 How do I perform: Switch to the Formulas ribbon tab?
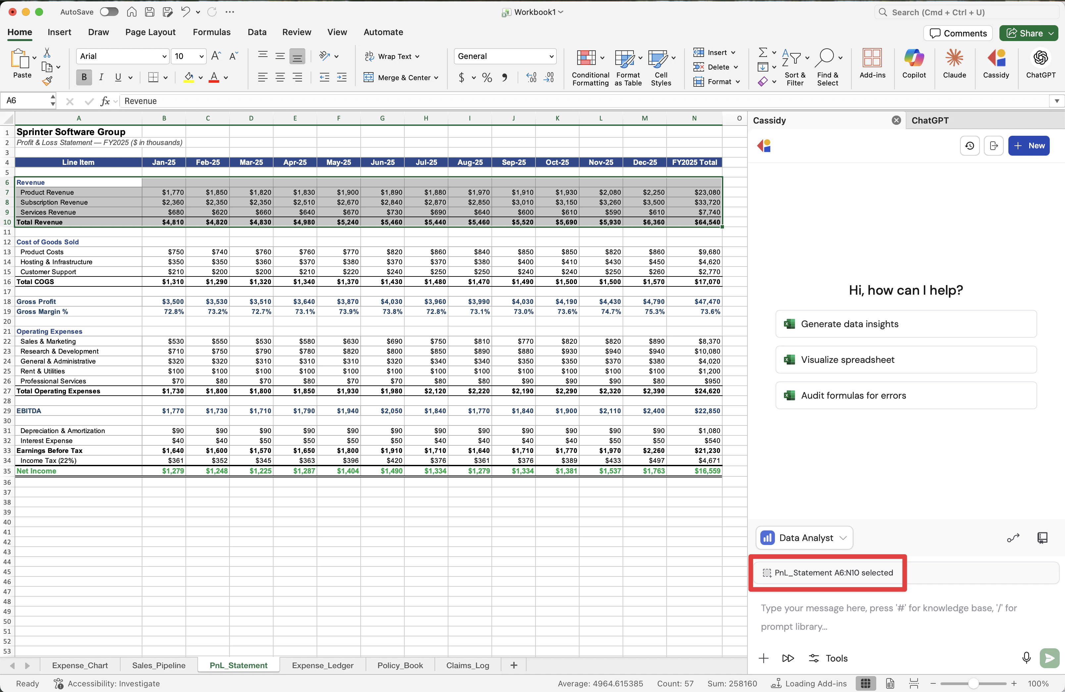click(211, 32)
